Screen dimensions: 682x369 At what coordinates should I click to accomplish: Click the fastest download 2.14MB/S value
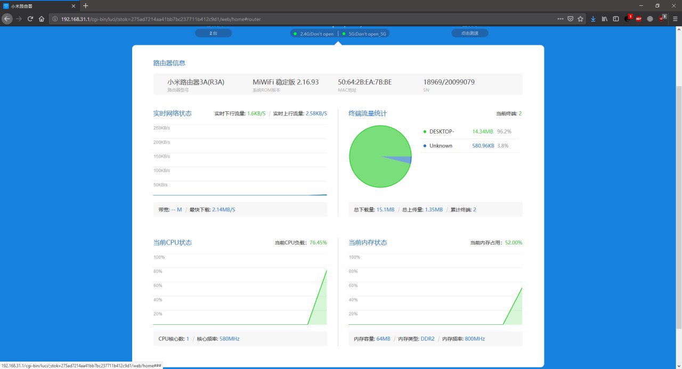[x=223, y=210]
